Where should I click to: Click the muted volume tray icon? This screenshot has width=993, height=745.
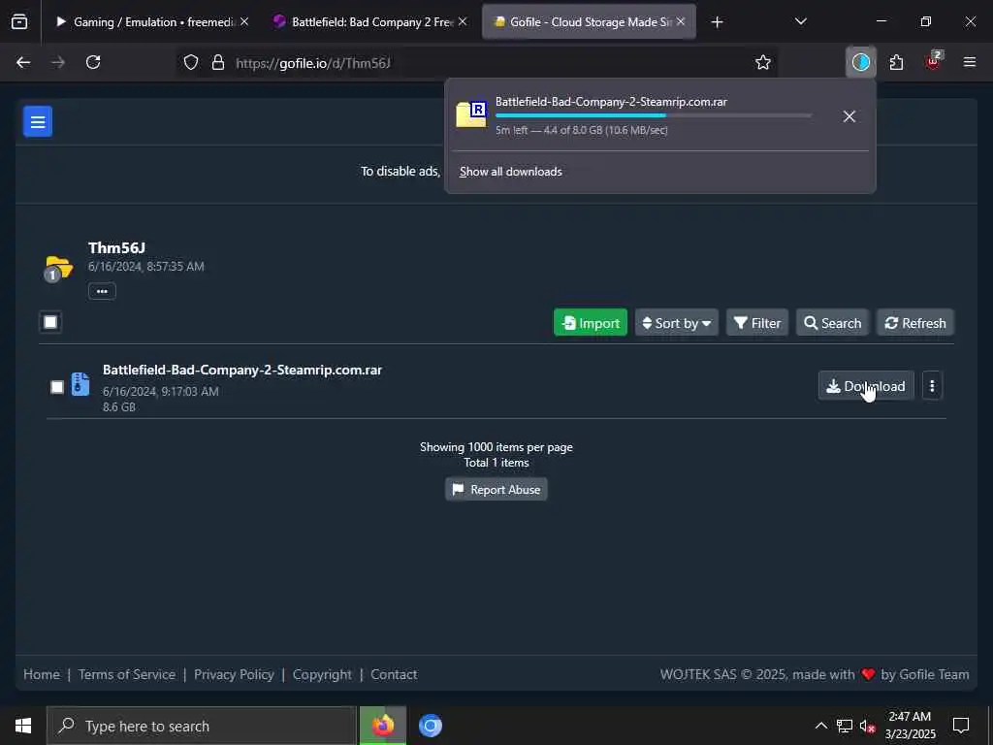[x=867, y=726]
